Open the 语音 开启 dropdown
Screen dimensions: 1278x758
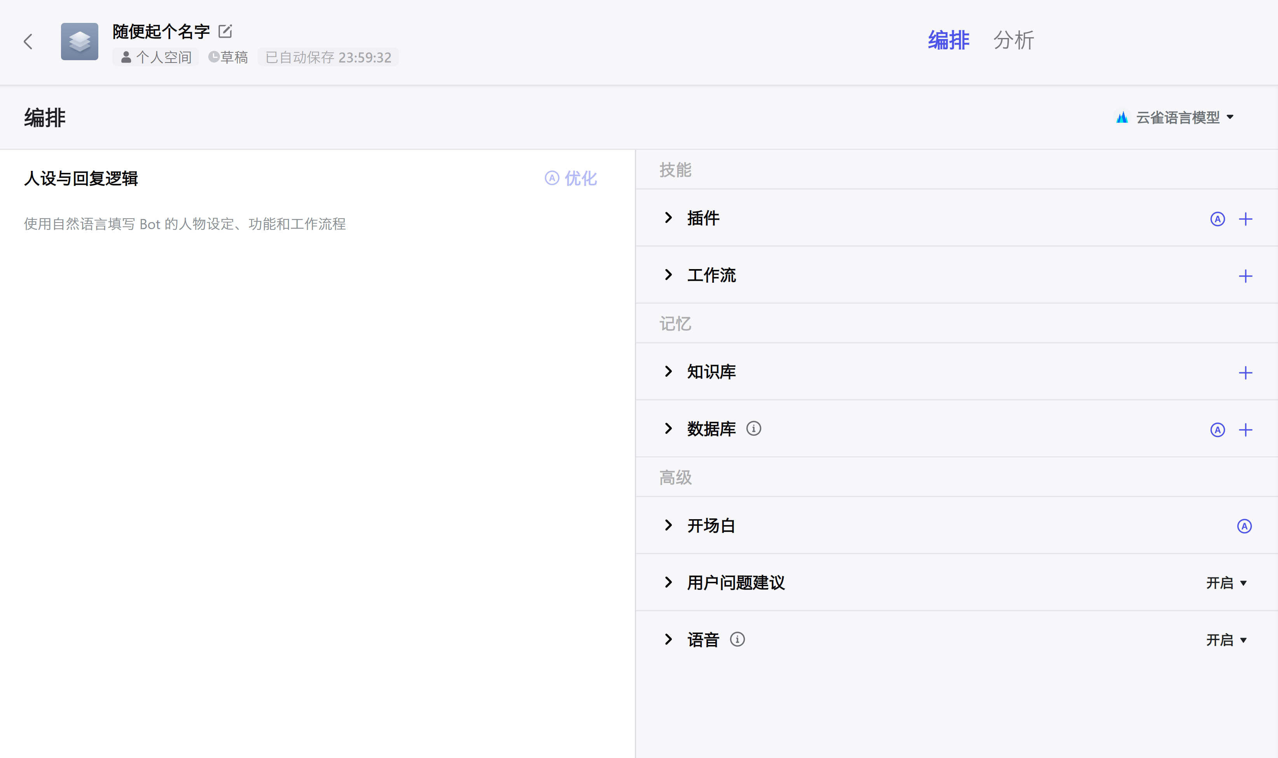(x=1226, y=640)
